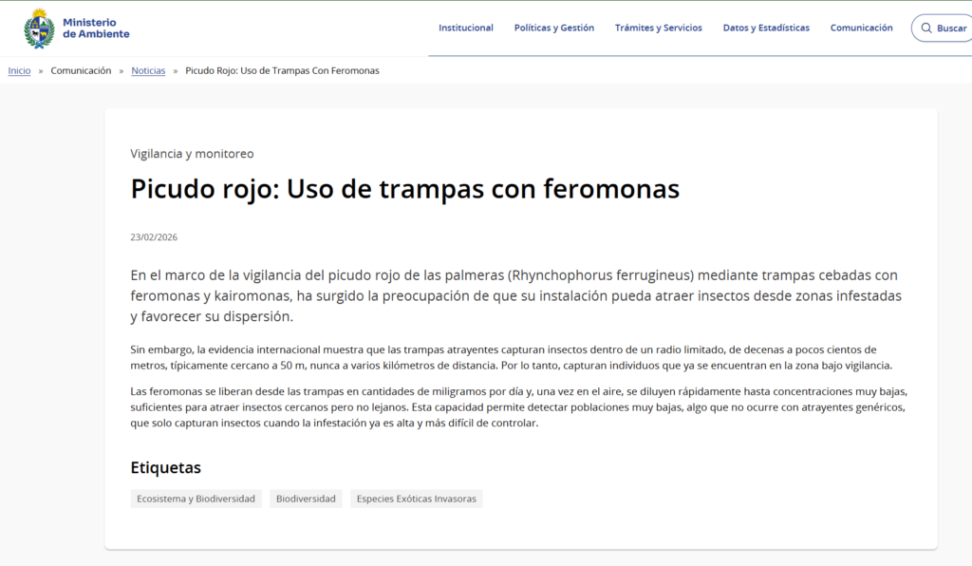Viewport: 972px width, 566px height.
Task: Click the Uruguay coat of arms logo
Action: (x=39, y=28)
